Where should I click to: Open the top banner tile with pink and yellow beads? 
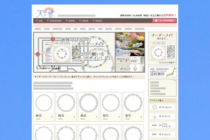click(130, 36)
